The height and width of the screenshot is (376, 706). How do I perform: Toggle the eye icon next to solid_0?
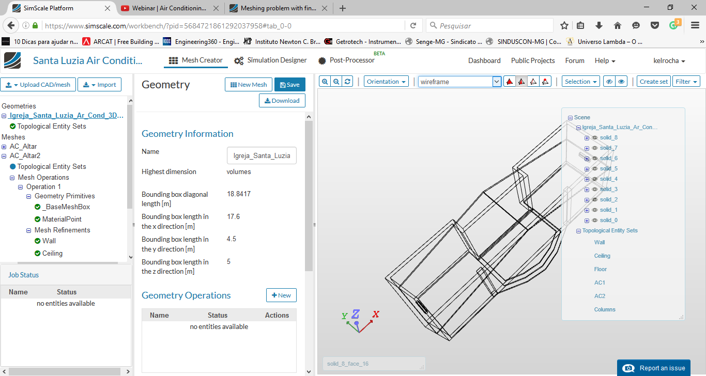click(595, 221)
